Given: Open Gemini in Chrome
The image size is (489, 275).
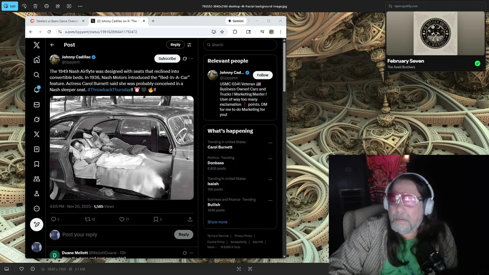Looking at the screenshot, I should pos(235,21).
